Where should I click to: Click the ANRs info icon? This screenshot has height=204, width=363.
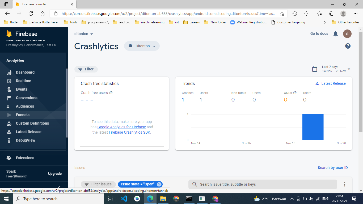(295, 93)
